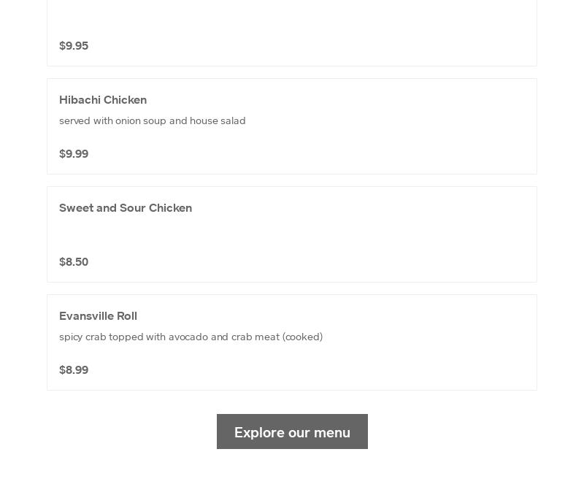
Task: Click the $8.50 Sweet and Sour price
Action: [74, 262]
